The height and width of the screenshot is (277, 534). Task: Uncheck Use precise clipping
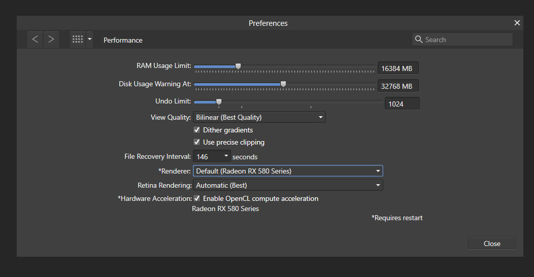coord(197,142)
